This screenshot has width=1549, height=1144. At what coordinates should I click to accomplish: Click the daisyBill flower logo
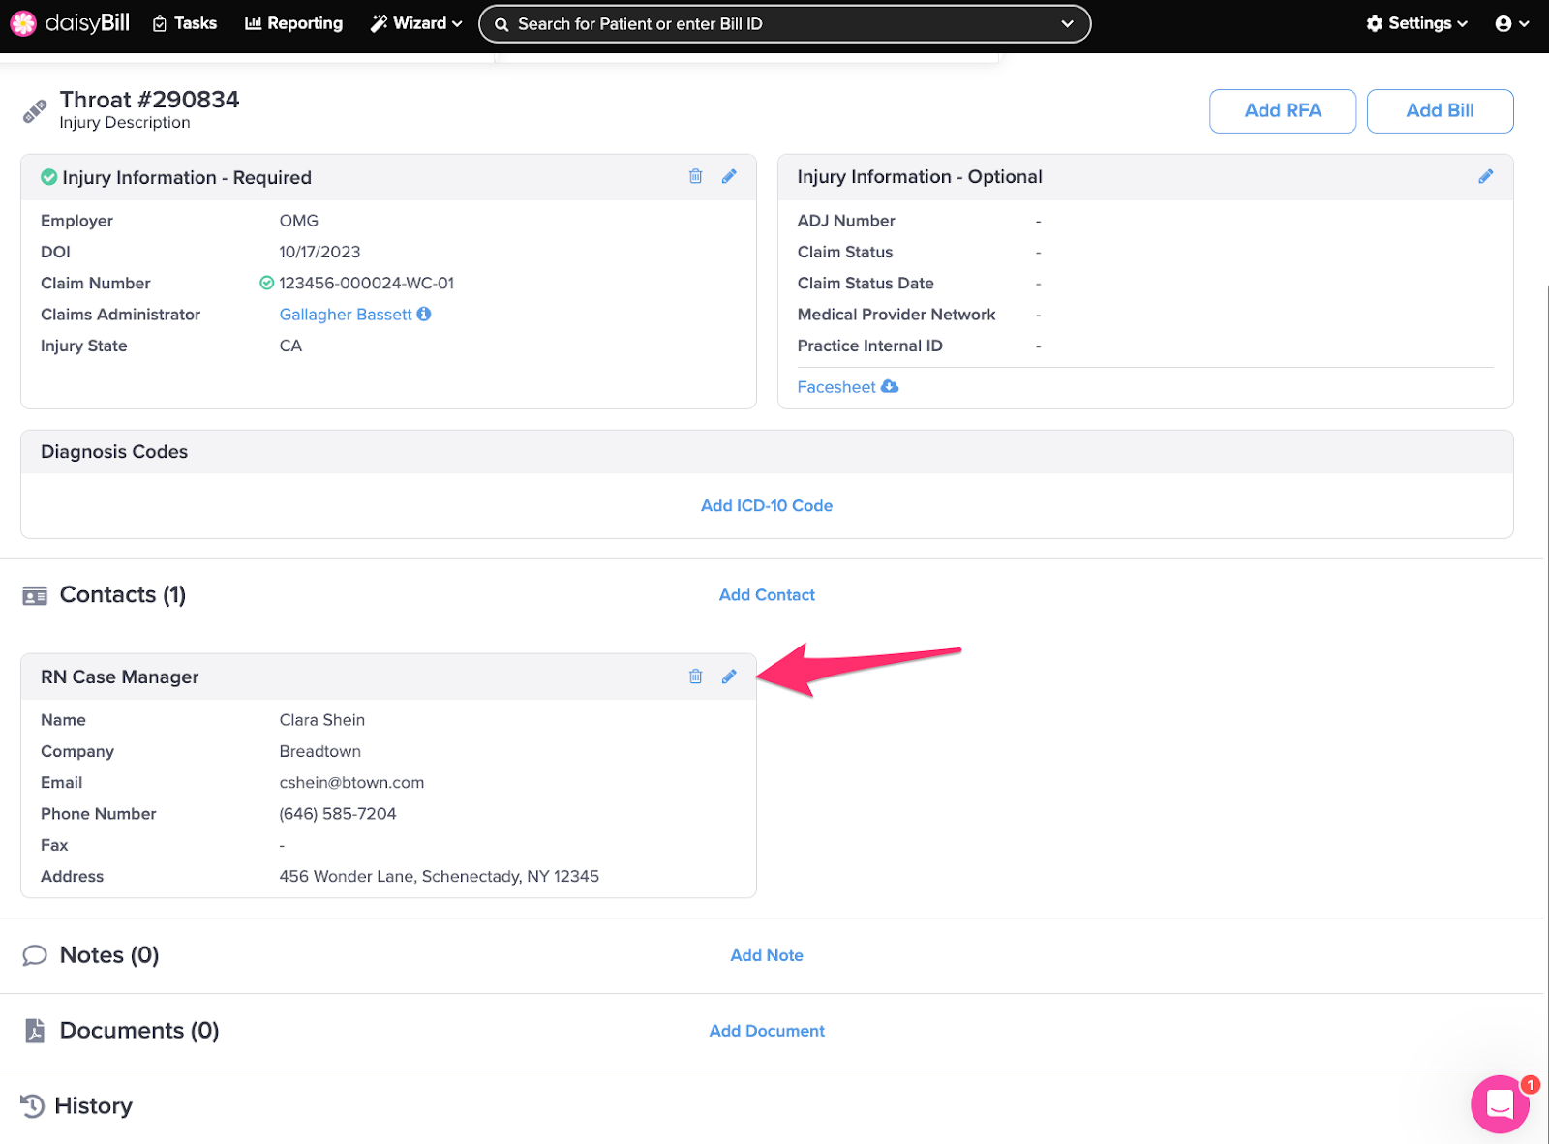coord(23,23)
